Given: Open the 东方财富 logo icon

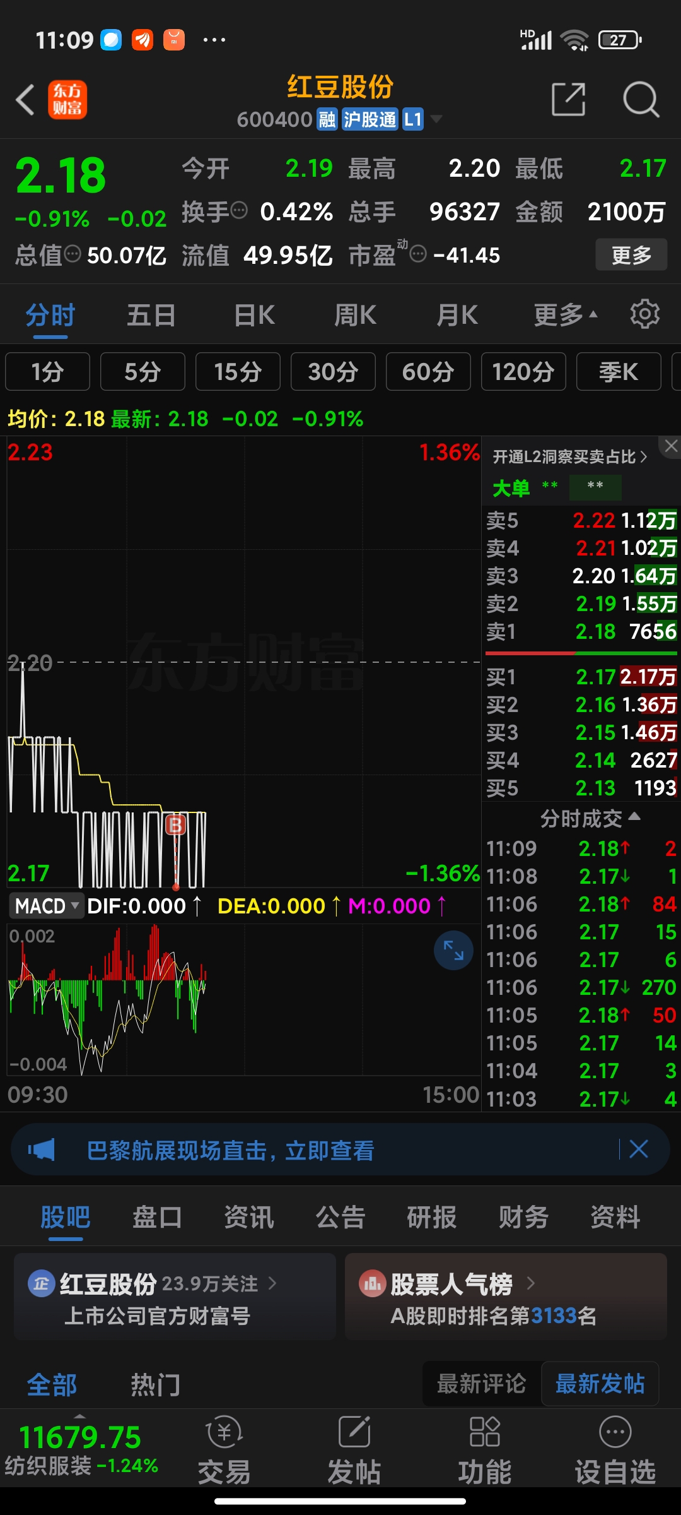Looking at the screenshot, I should [x=67, y=100].
